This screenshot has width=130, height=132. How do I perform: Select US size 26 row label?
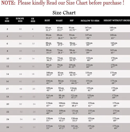click(8, 127)
